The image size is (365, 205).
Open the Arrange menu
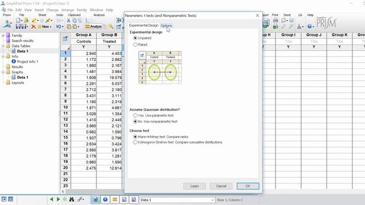click(67, 10)
